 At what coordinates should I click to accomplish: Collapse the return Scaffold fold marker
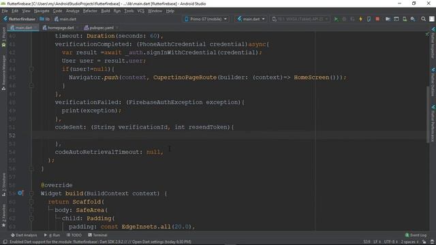31,201
